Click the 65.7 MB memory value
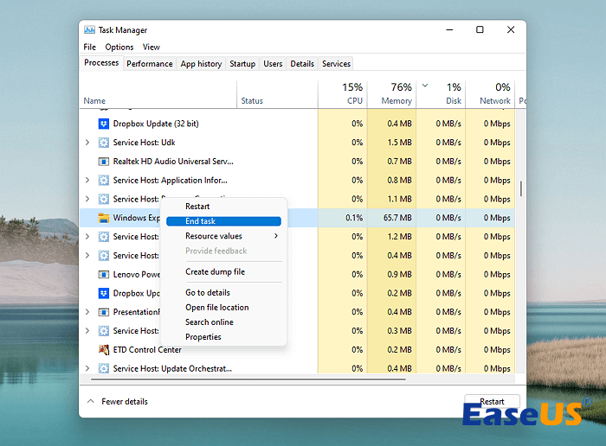 tap(397, 218)
